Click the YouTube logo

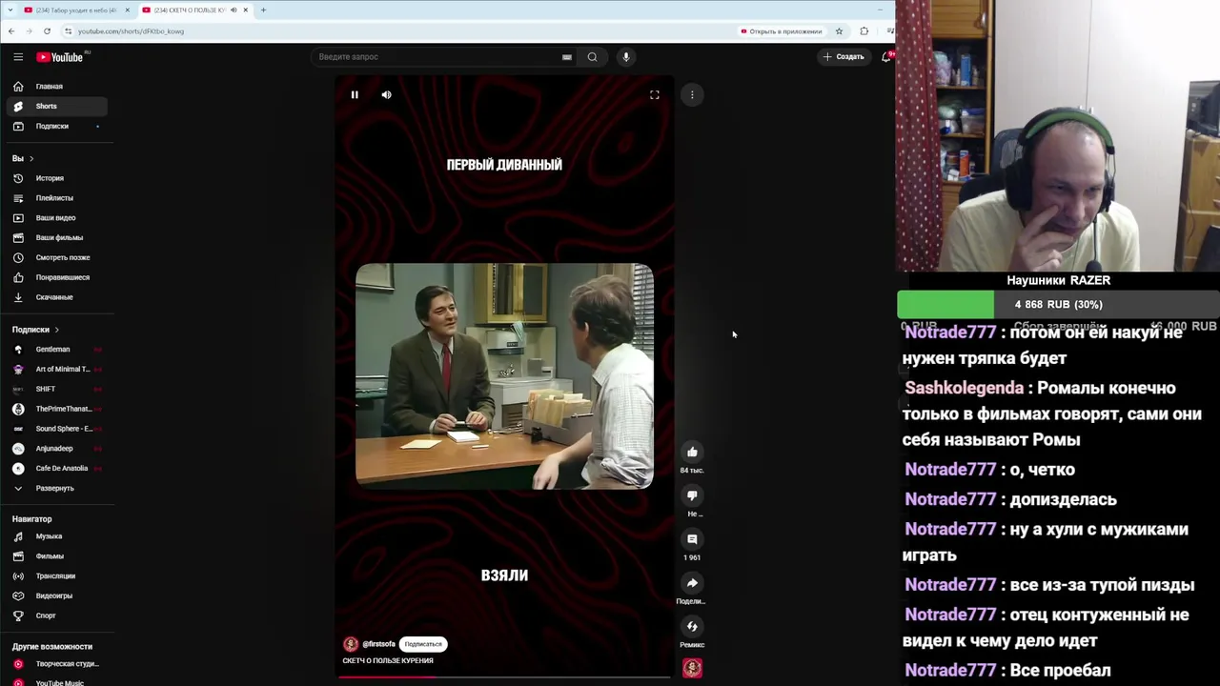pos(60,57)
